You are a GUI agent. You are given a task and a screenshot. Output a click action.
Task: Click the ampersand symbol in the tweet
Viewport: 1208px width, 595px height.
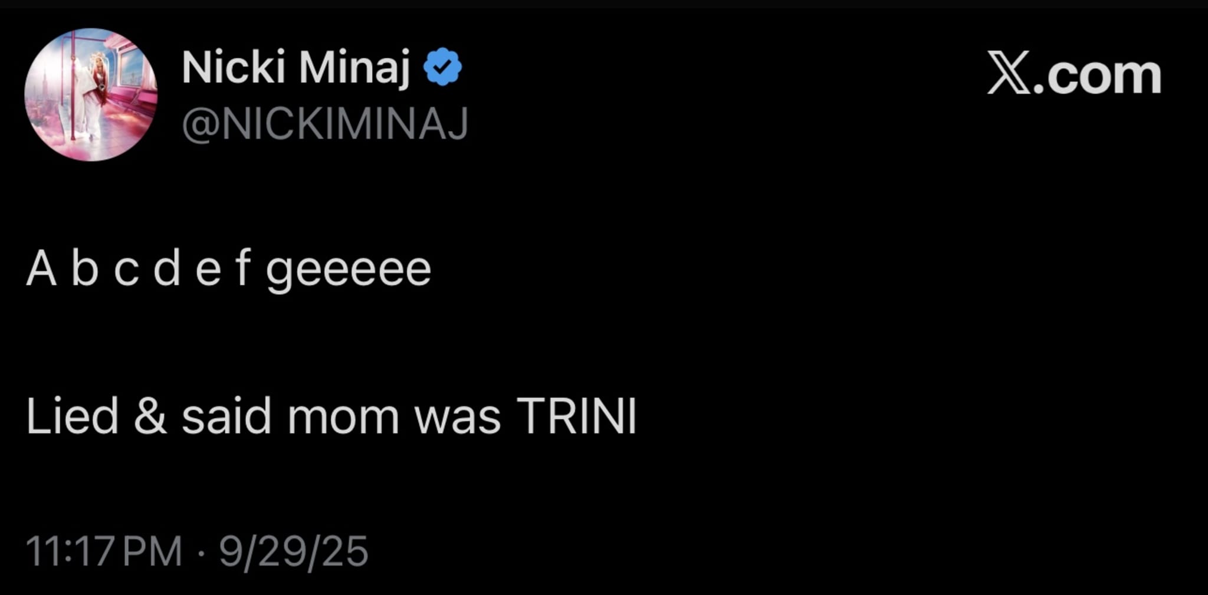click(150, 416)
